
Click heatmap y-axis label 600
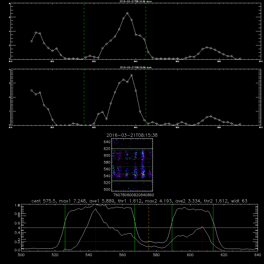107,155
